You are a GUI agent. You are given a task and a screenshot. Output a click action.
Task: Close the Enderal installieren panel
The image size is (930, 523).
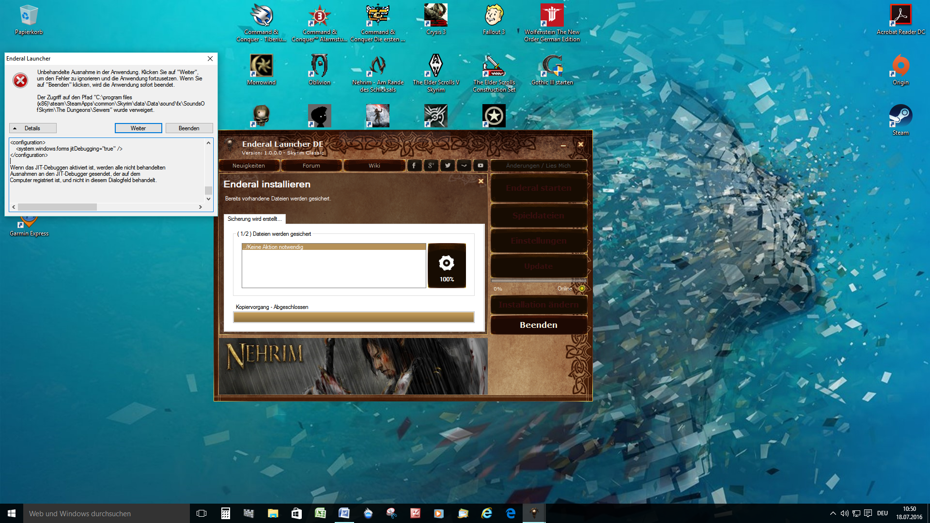pyautogui.click(x=481, y=181)
